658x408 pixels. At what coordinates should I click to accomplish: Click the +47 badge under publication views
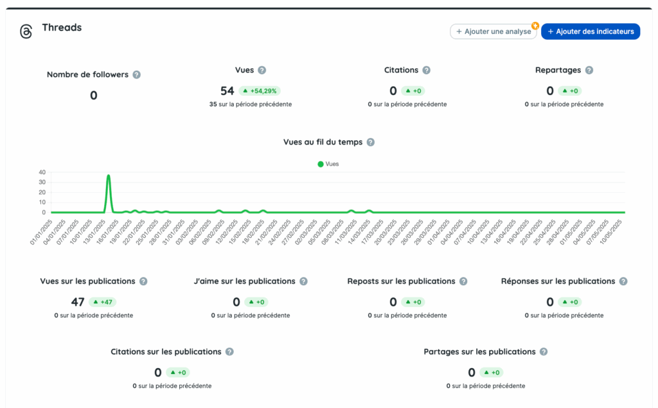pos(103,302)
